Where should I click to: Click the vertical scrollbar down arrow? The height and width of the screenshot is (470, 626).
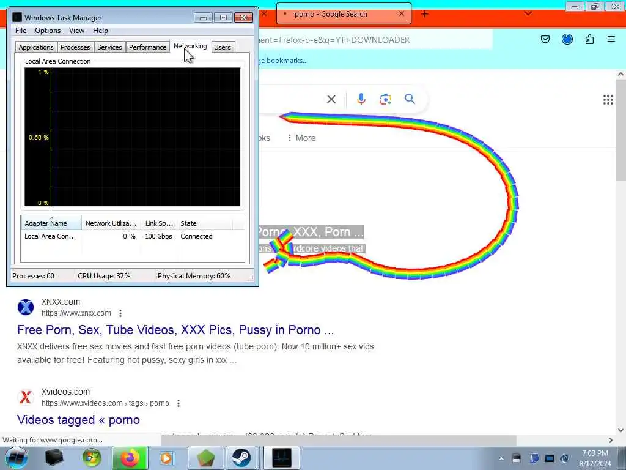[620, 430]
